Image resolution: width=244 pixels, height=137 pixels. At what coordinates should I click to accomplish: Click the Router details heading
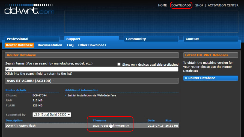[x=16, y=90]
